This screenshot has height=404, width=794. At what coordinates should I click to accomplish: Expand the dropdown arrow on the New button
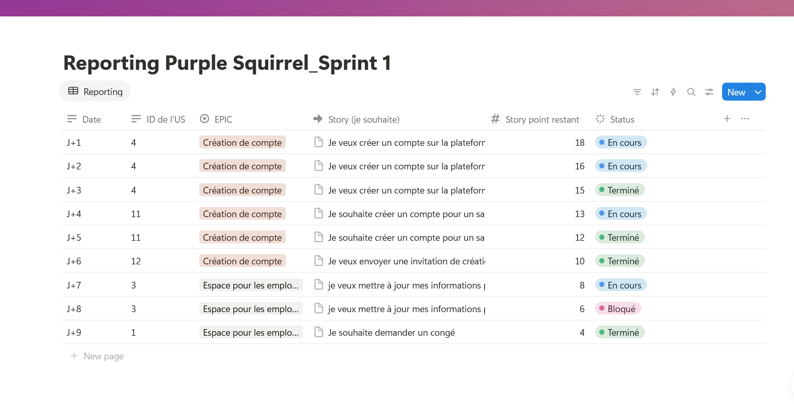click(x=758, y=92)
